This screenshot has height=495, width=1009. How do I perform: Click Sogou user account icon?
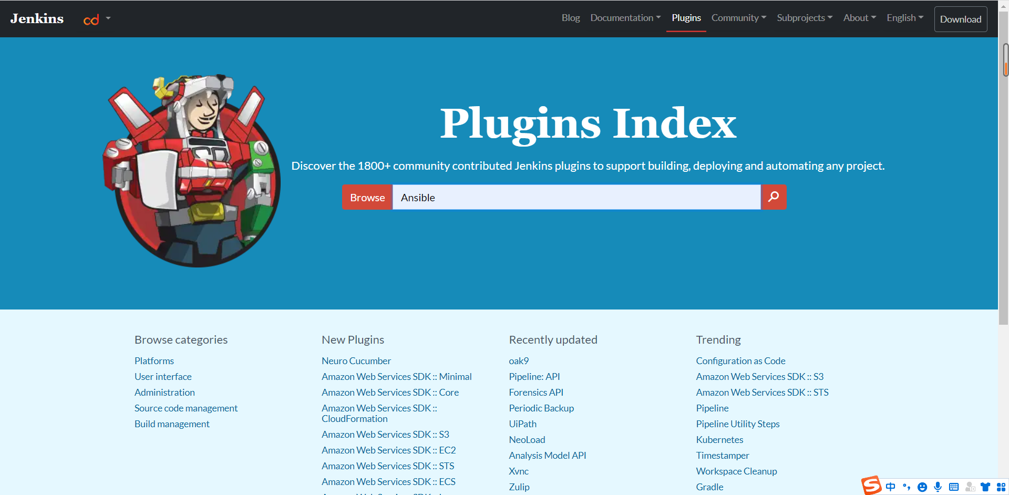click(x=970, y=487)
